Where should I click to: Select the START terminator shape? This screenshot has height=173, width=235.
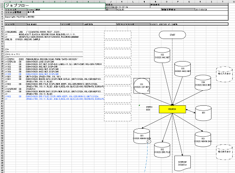(x=172, y=35)
